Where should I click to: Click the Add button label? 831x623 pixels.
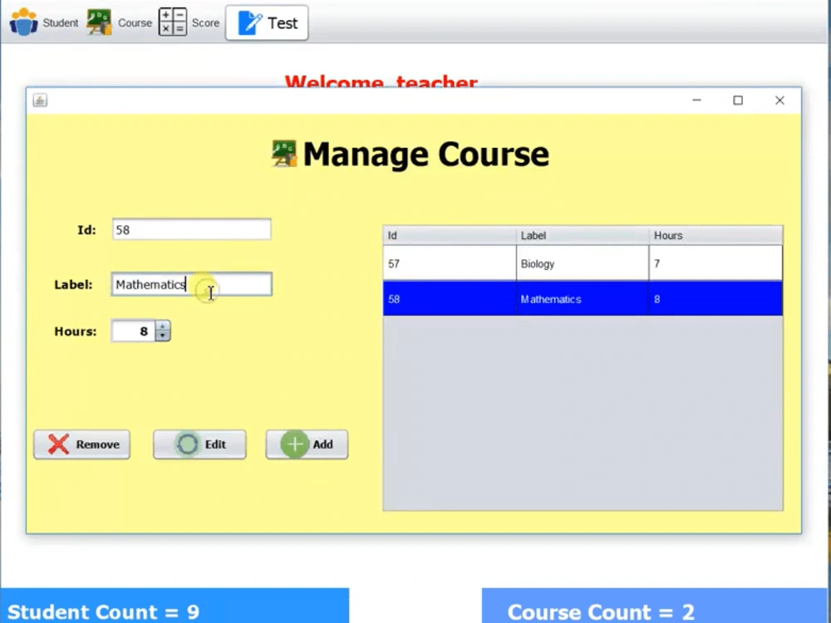point(322,444)
